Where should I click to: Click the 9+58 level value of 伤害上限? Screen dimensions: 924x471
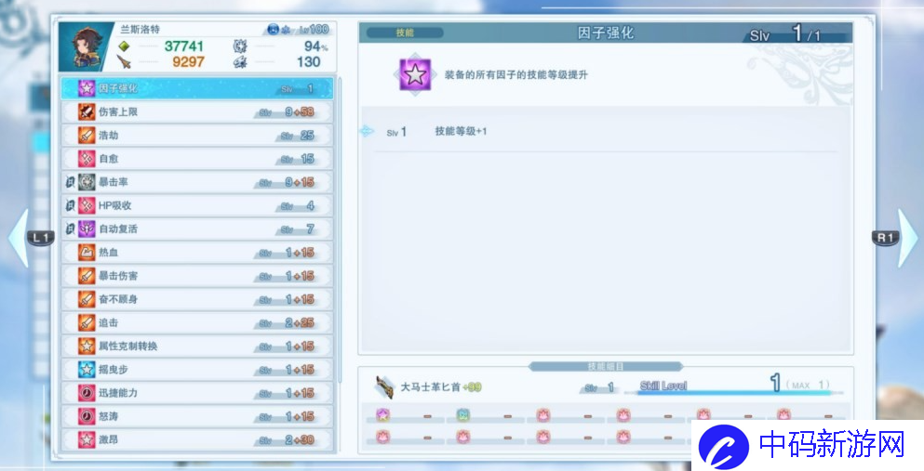[x=300, y=111]
